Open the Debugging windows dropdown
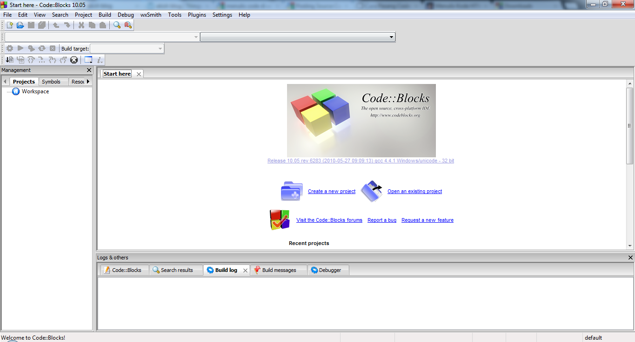 (88, 60)
